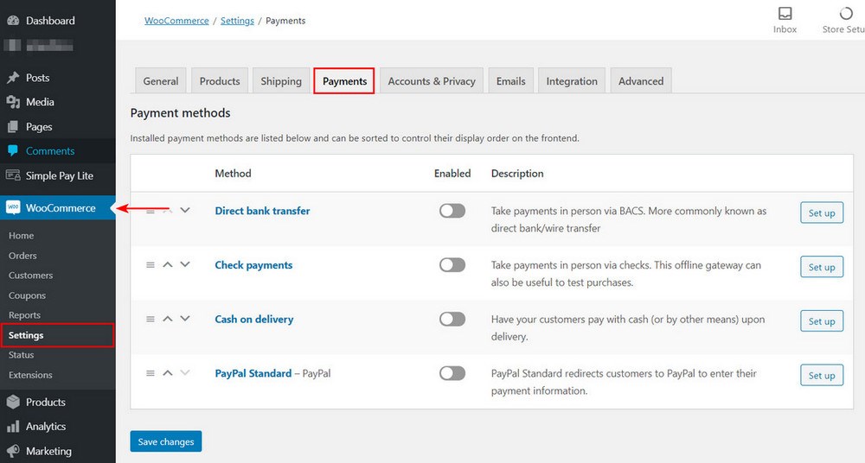Open the Direct bank transfer link
This screenshot has width=865, height=463.
[263, 211]
